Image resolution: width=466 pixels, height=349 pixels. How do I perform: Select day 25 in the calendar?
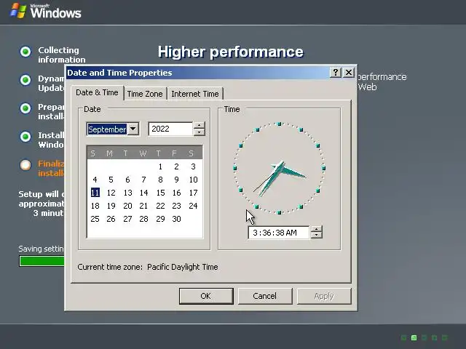pyautogui.click(x=95, y=219)
